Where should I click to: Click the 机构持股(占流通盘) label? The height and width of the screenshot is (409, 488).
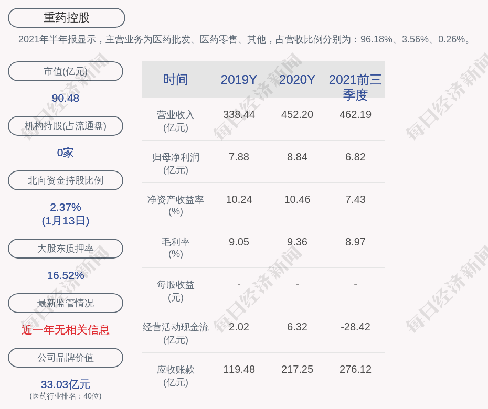[x=66, y=126]
